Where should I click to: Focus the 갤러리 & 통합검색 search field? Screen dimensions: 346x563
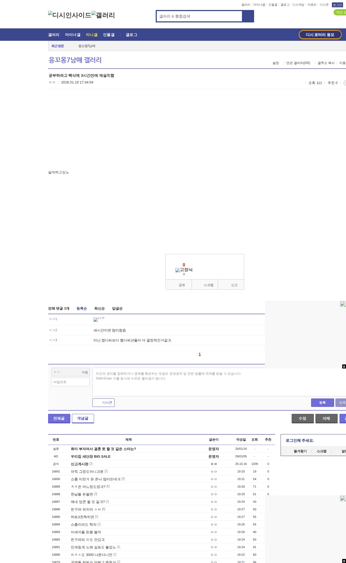point(199,16)
